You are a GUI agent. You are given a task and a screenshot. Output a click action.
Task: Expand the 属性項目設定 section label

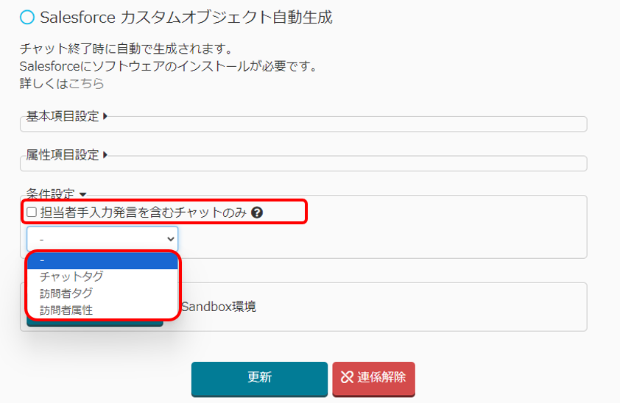(x=63, y=155)
